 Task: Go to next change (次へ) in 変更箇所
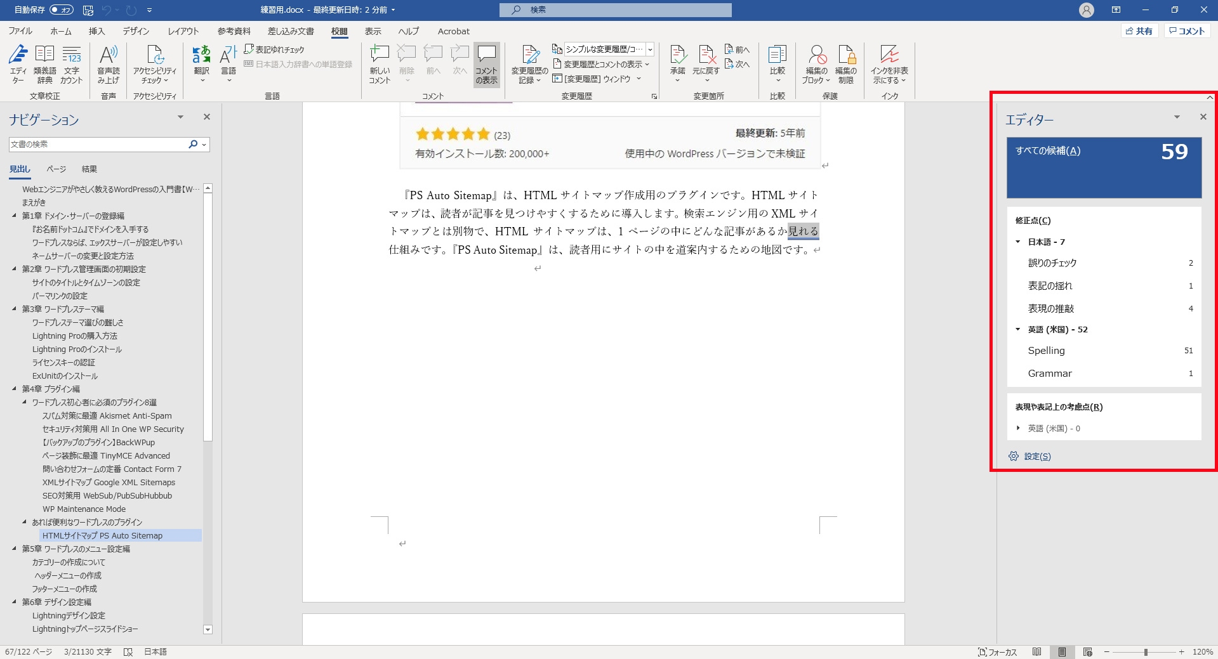[738, 64]
